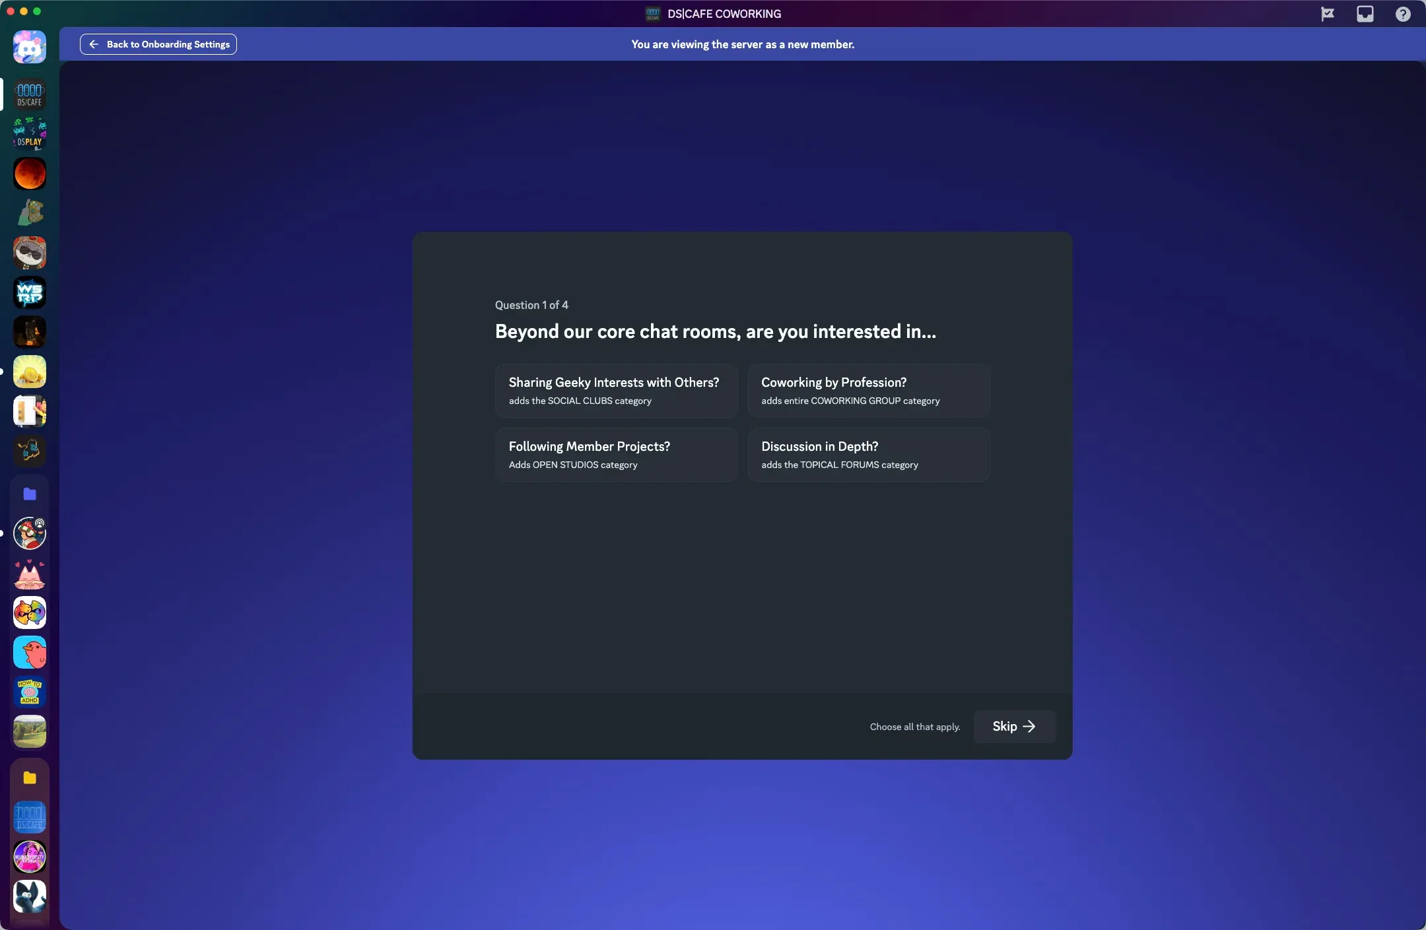Open the red bird server icon
The width and height of the screenshot is (1426, 930).
[x=30, y=653]
